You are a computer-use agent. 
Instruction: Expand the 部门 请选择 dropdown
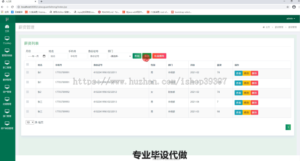(120, 56)
